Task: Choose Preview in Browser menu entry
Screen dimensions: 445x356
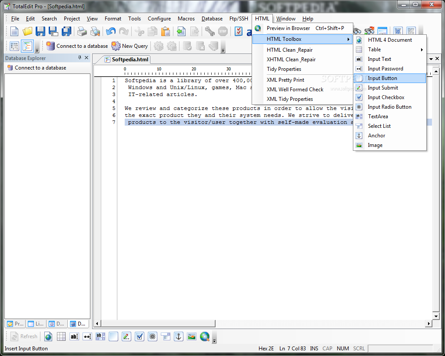Action: [x=302, y=28]
